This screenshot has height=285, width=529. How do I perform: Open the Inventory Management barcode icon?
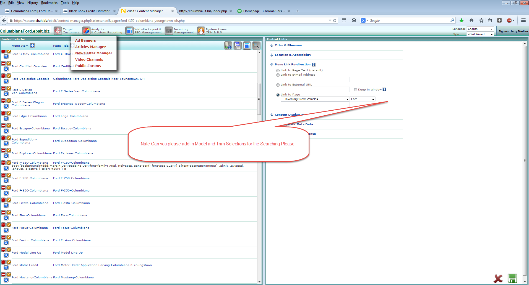point(169,31)
